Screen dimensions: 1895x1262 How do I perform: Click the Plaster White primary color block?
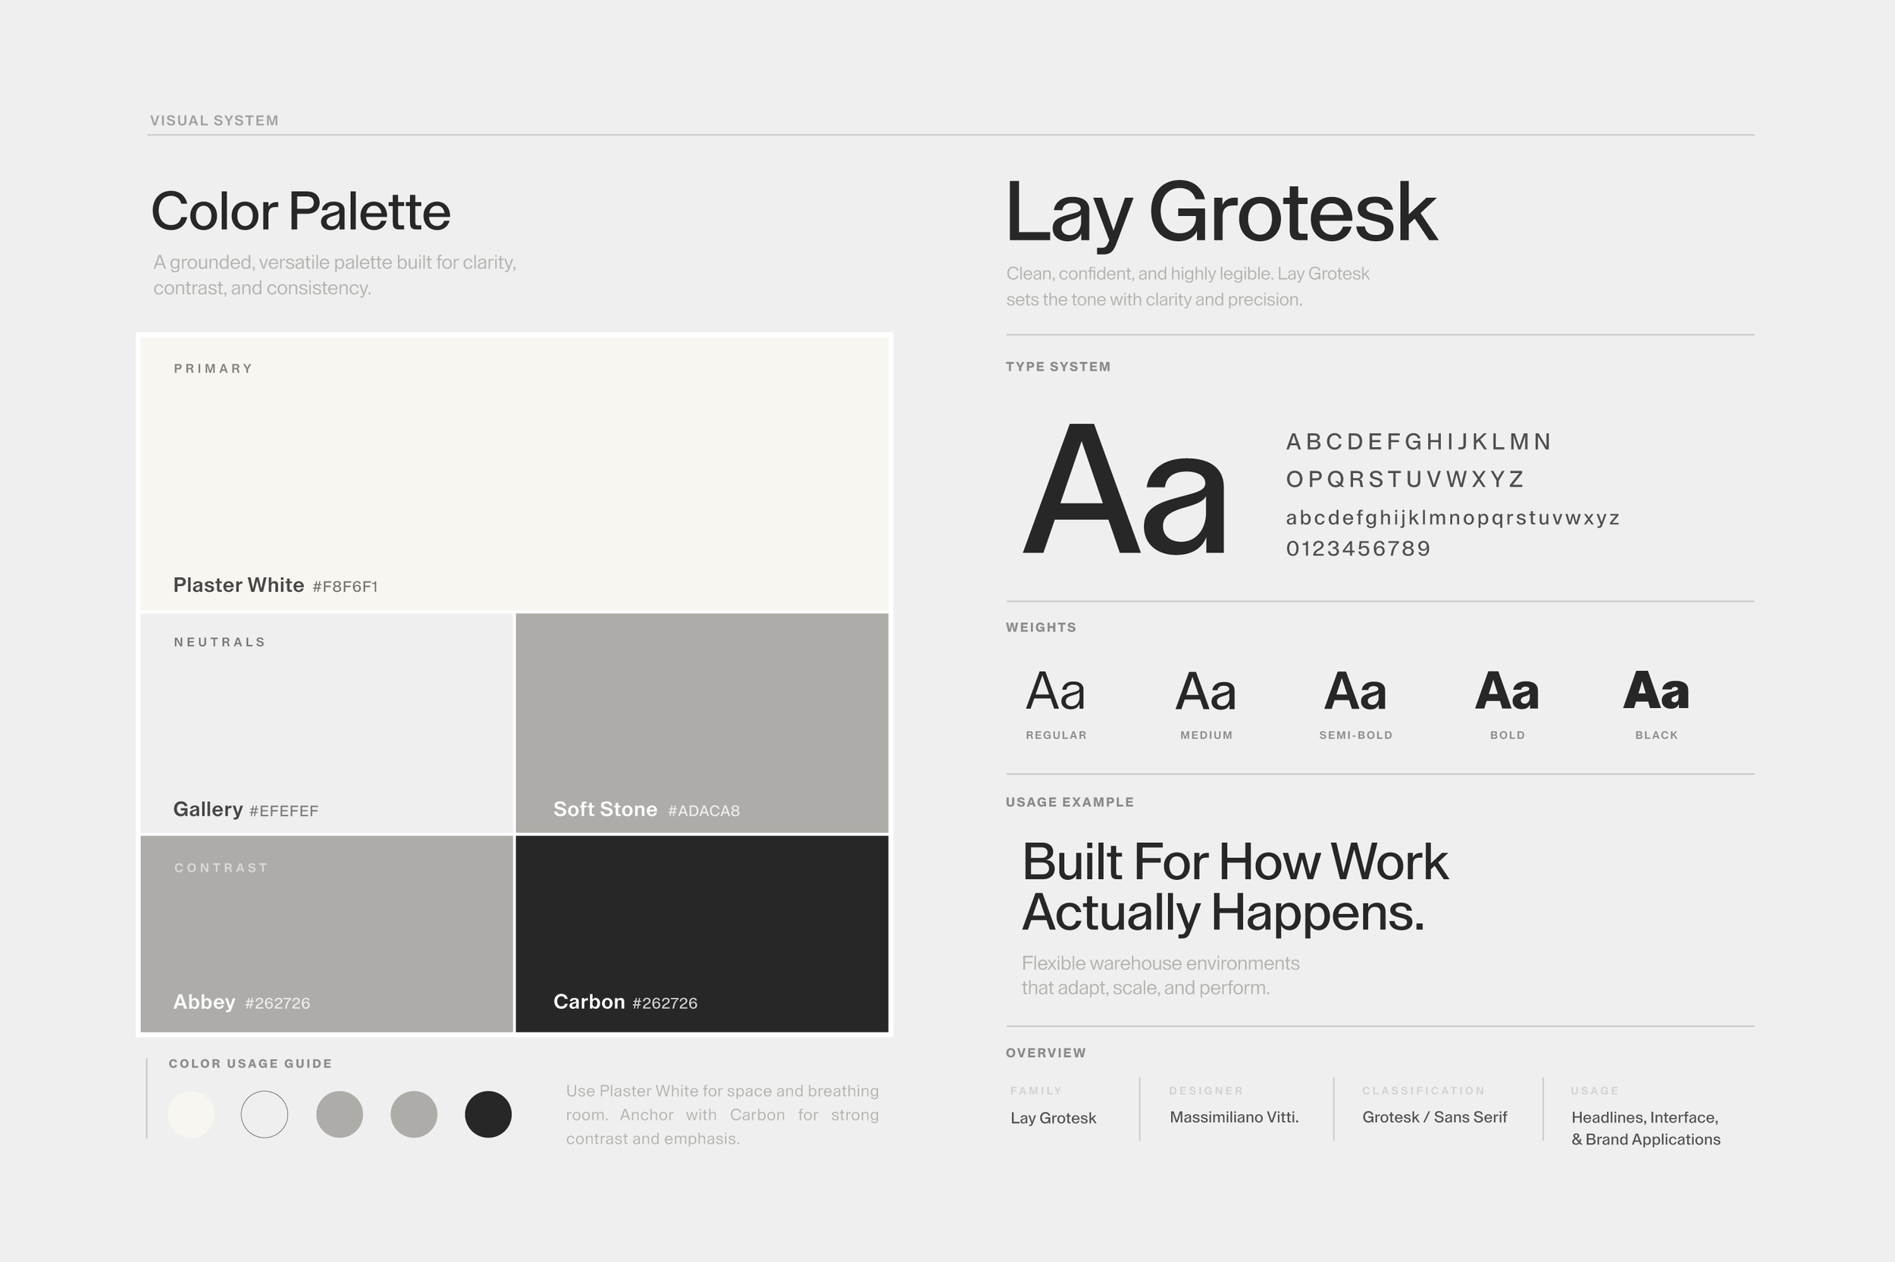click(x=514, y=473)
